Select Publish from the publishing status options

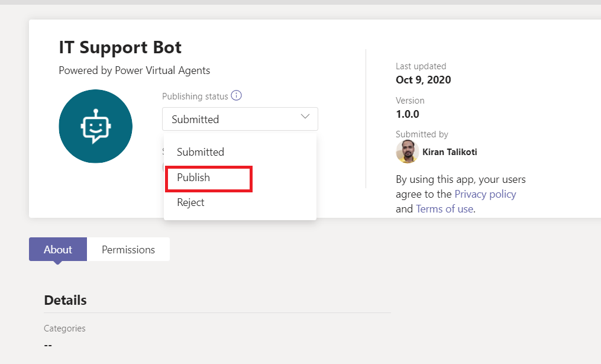[193, 178]
